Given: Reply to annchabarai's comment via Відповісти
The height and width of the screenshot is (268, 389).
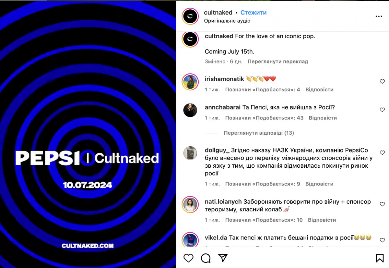Looking at the screenshot, I should pyautogui.click(x=323, y=118).
